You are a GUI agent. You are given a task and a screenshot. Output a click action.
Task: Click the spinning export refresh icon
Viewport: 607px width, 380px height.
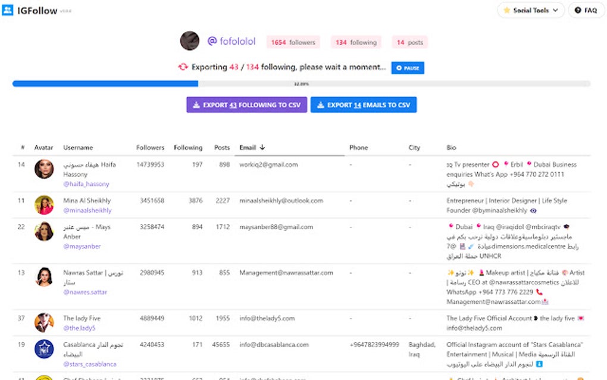pos(183,67)
